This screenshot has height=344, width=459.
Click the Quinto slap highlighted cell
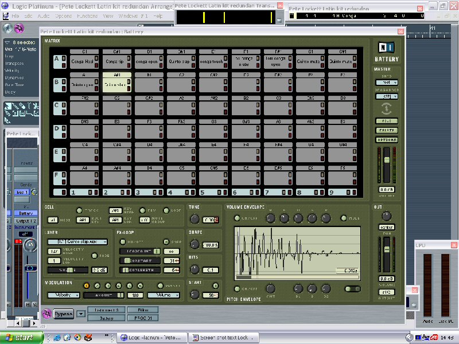[x=116, y=84]
